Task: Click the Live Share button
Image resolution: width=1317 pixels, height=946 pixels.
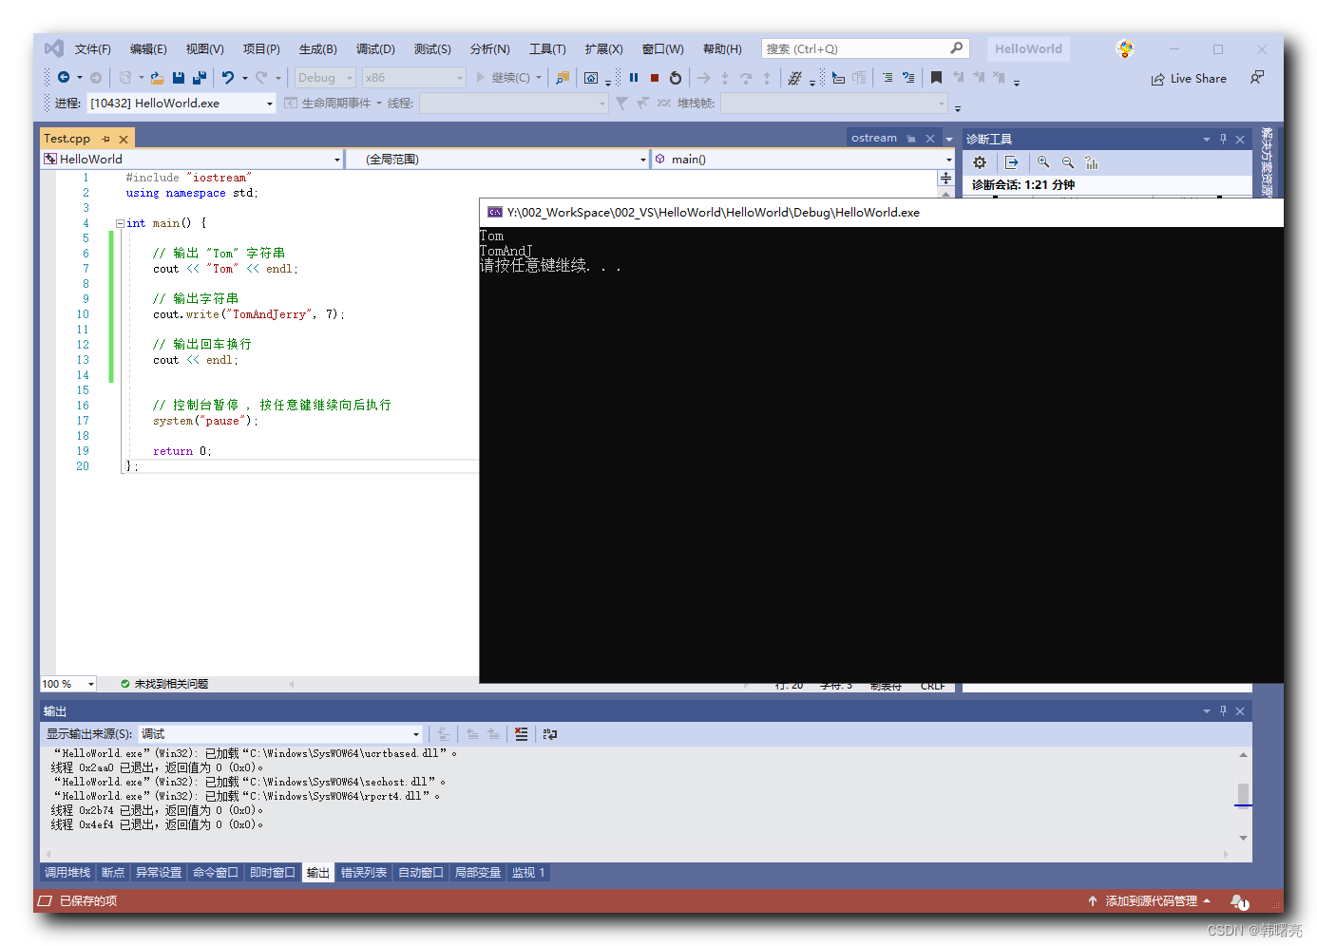Action: click(1189, 78)
